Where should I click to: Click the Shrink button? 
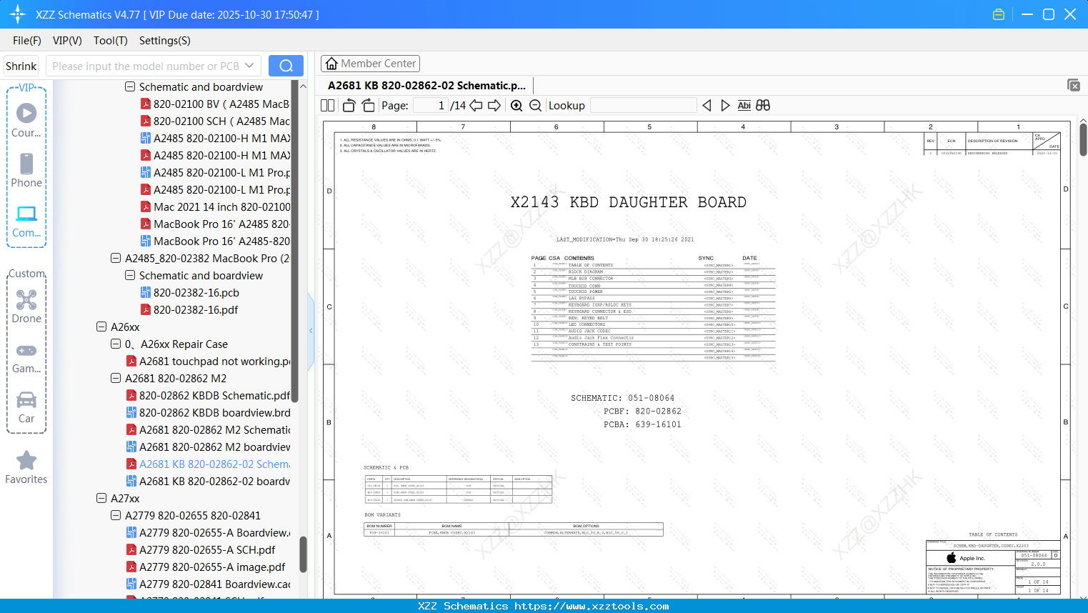coord(21,66)
